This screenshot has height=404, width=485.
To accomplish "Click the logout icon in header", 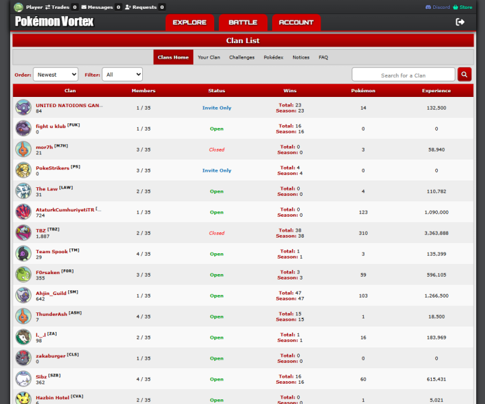I will 460,22.
